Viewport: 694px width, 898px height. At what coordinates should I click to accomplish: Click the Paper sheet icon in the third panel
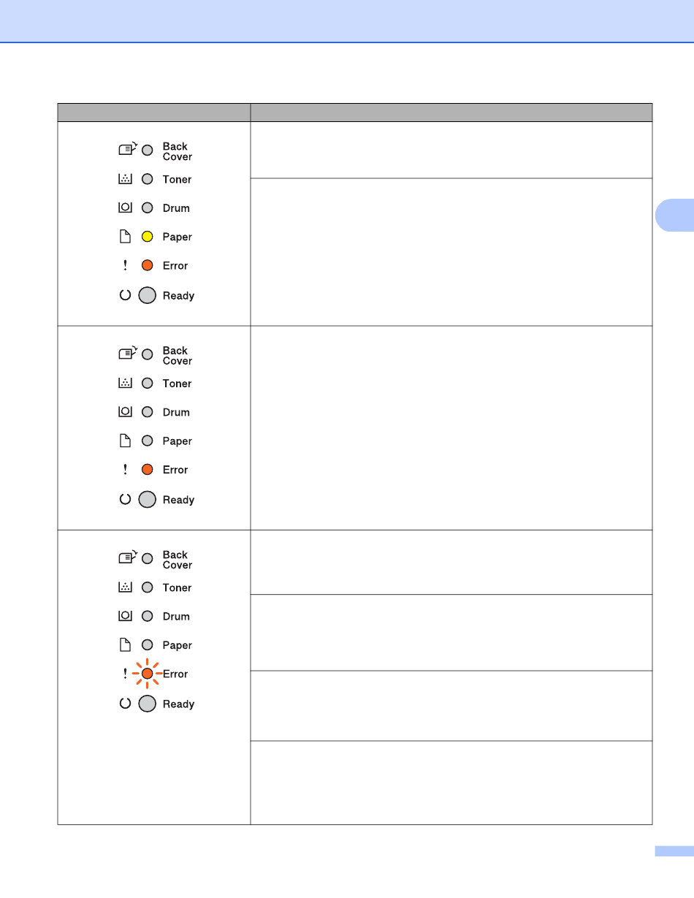click(x=125, y=645)
